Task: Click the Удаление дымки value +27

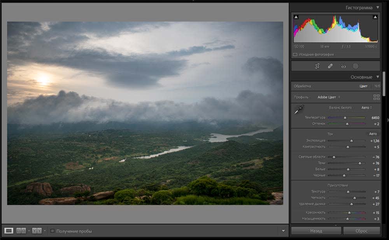Action: pyautogui.click(x=376, y=204)
